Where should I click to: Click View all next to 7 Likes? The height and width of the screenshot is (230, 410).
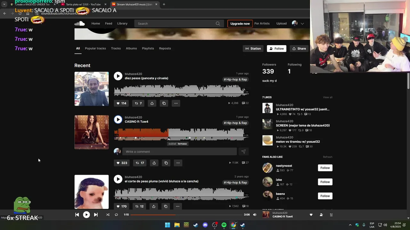point(328,97)
